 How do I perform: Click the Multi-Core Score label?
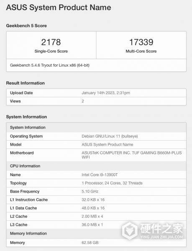tap(141, 51)
